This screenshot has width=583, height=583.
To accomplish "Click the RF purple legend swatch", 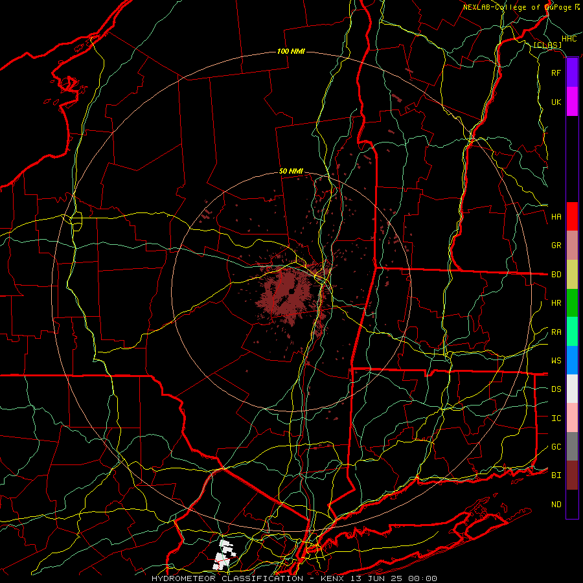I will pyautogui.click(x=572, y=73).
